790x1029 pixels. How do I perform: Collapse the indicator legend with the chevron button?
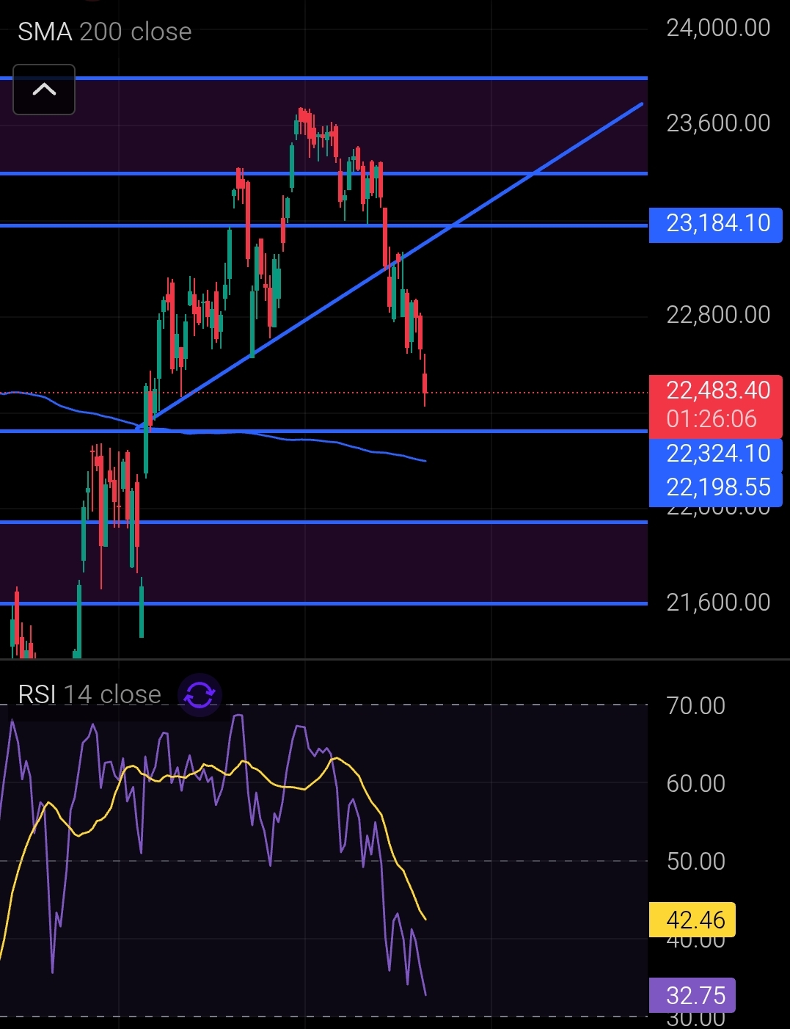pyautogui.click(x=44, y=90)
